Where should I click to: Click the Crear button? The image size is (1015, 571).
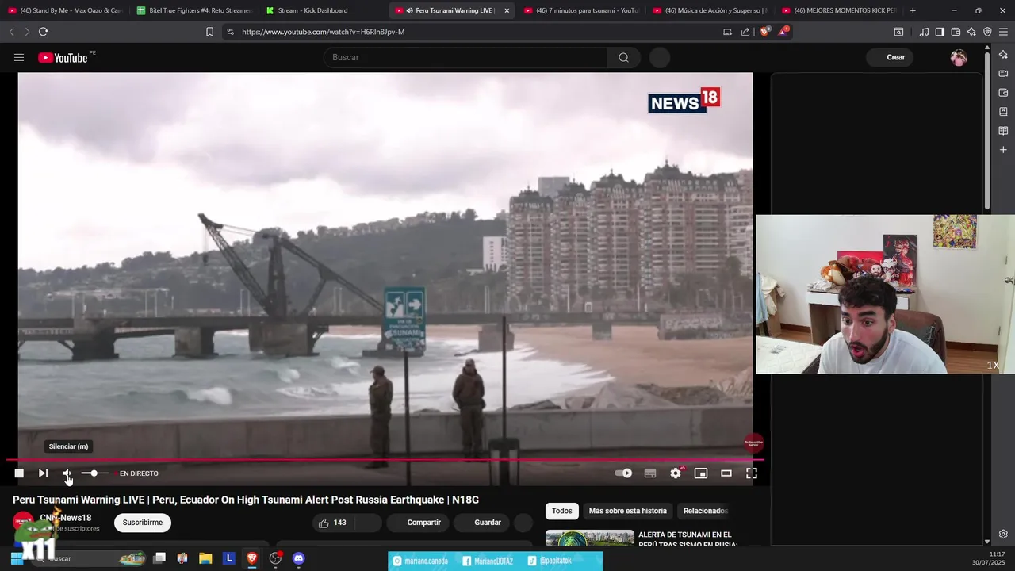890,57
